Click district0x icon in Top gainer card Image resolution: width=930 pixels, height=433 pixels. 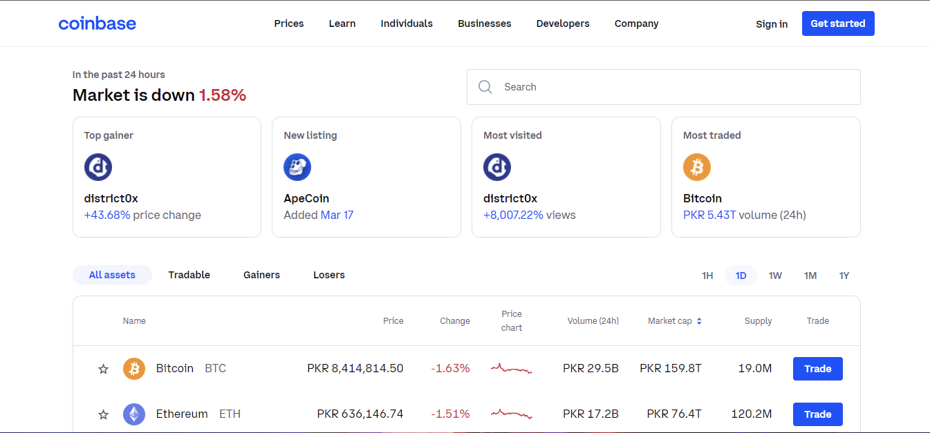click(98, 167)
